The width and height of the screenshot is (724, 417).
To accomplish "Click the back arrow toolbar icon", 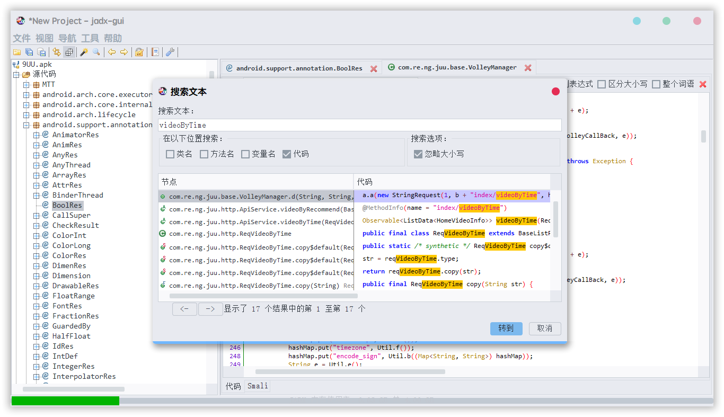I will [111, 52].
